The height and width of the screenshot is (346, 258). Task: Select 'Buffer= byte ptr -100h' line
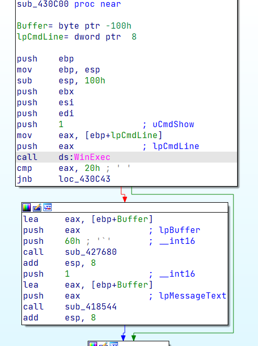[x=74, y=26]
